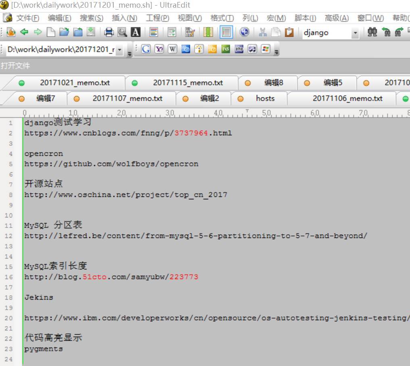
Task: Click the Find binoculars icon
Action: (372, 32)
